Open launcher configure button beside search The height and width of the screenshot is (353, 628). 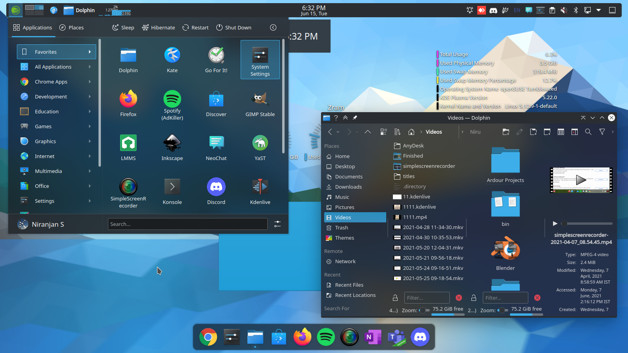(277, 224)
